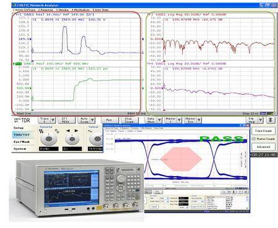Click the help question mark icon in eye window

pos(240,192)
